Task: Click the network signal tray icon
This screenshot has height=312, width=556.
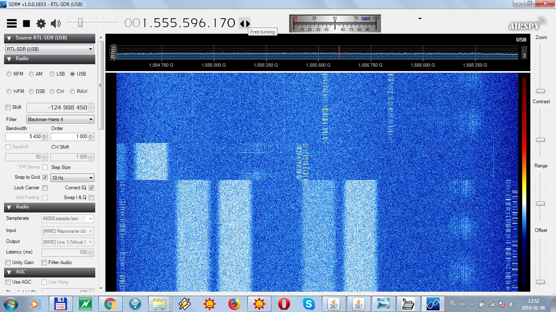Action: [x=492, y=304]
